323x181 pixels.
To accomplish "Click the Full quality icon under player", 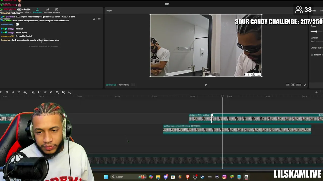I will [288, 85].
